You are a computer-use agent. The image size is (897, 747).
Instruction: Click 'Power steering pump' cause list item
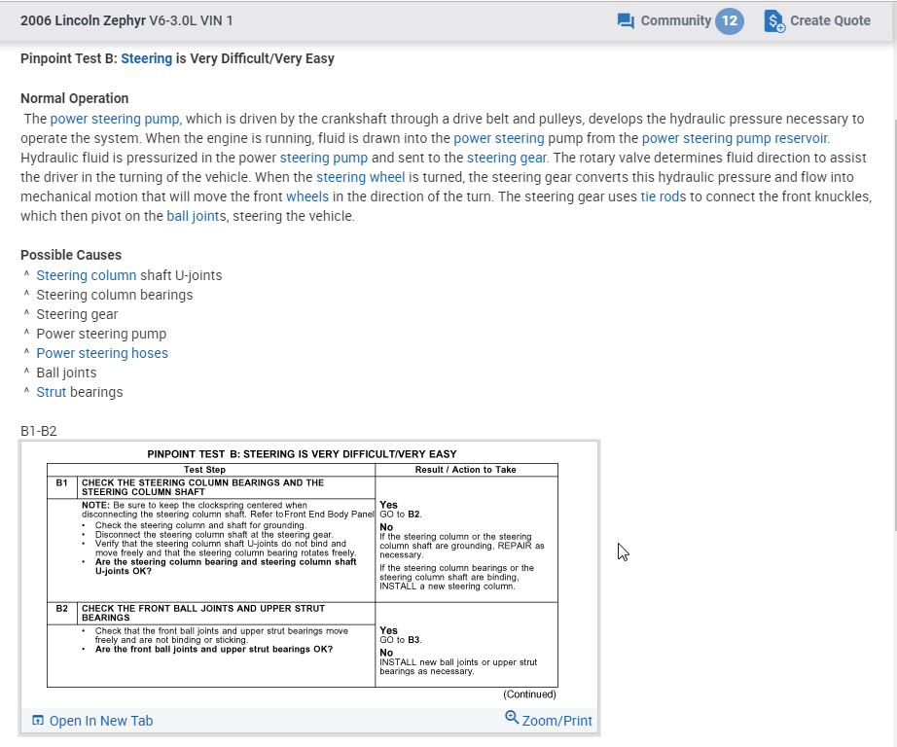101,334
